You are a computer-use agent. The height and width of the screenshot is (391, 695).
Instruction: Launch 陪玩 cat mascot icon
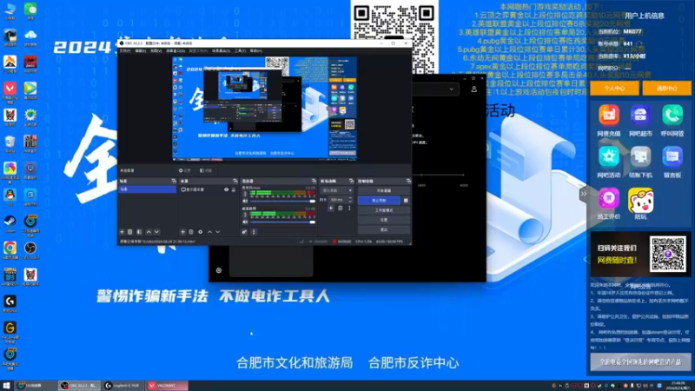click(x=640, y=201)
